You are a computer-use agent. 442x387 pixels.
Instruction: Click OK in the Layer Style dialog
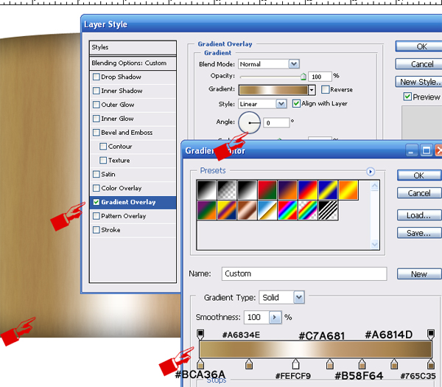point(419,46)
